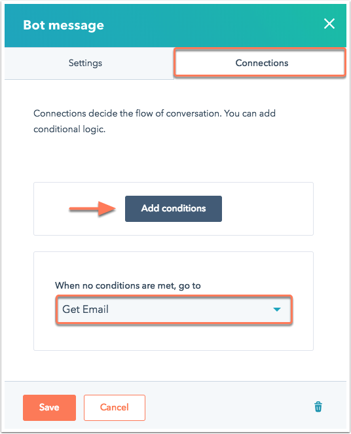Viewport: 351px width, 434px height.
Task: Click the Add conditions button
Action: click(174, 208)
